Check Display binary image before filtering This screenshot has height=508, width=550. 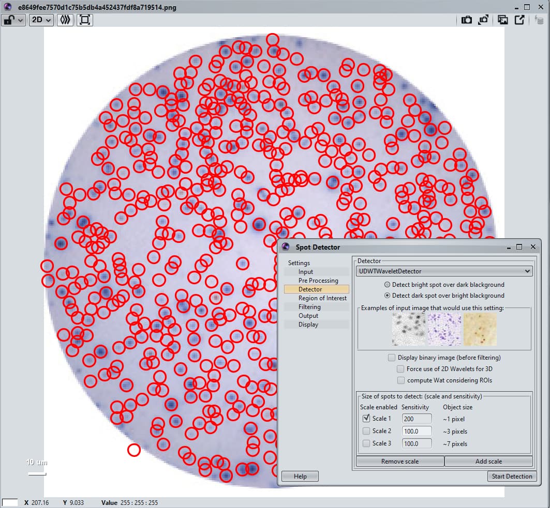[x=392, y=357]
